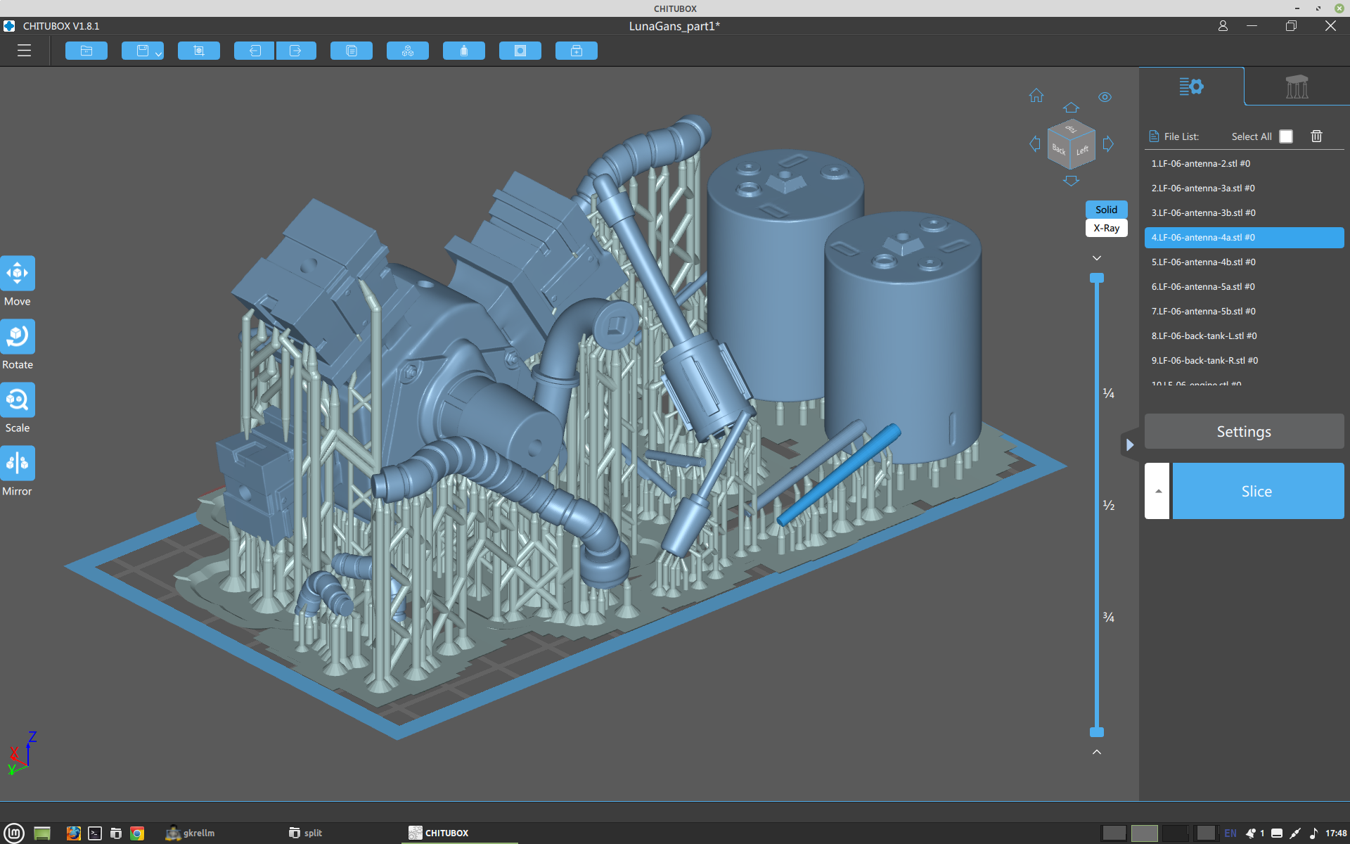Click the Slice button
This screenshot has width=1350, height=844.
click(x=1257, y=491)
